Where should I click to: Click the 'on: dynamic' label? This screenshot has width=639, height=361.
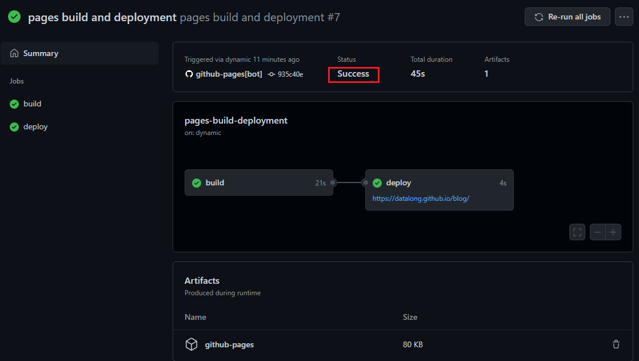point(202,133)
